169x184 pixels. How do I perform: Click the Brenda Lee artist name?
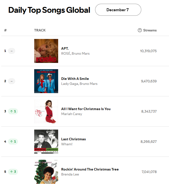(70, 174)
